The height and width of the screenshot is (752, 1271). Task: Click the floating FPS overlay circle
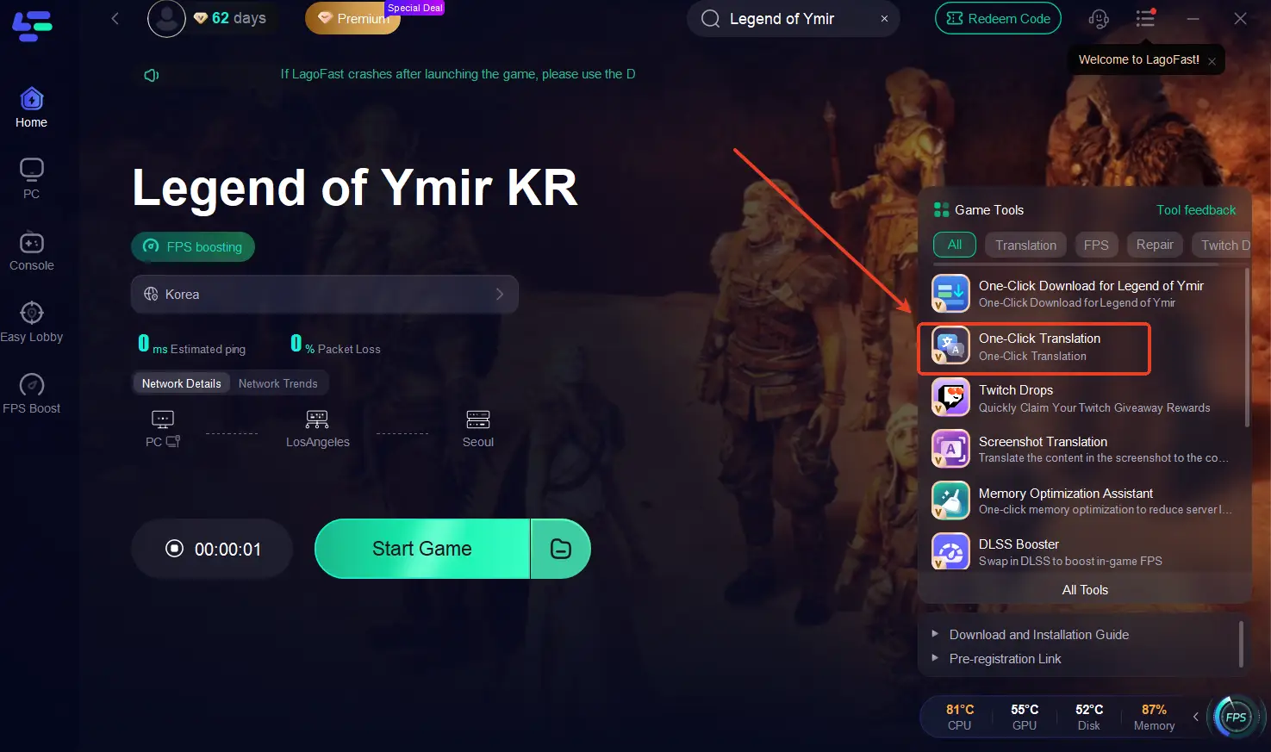[1236, 717]
